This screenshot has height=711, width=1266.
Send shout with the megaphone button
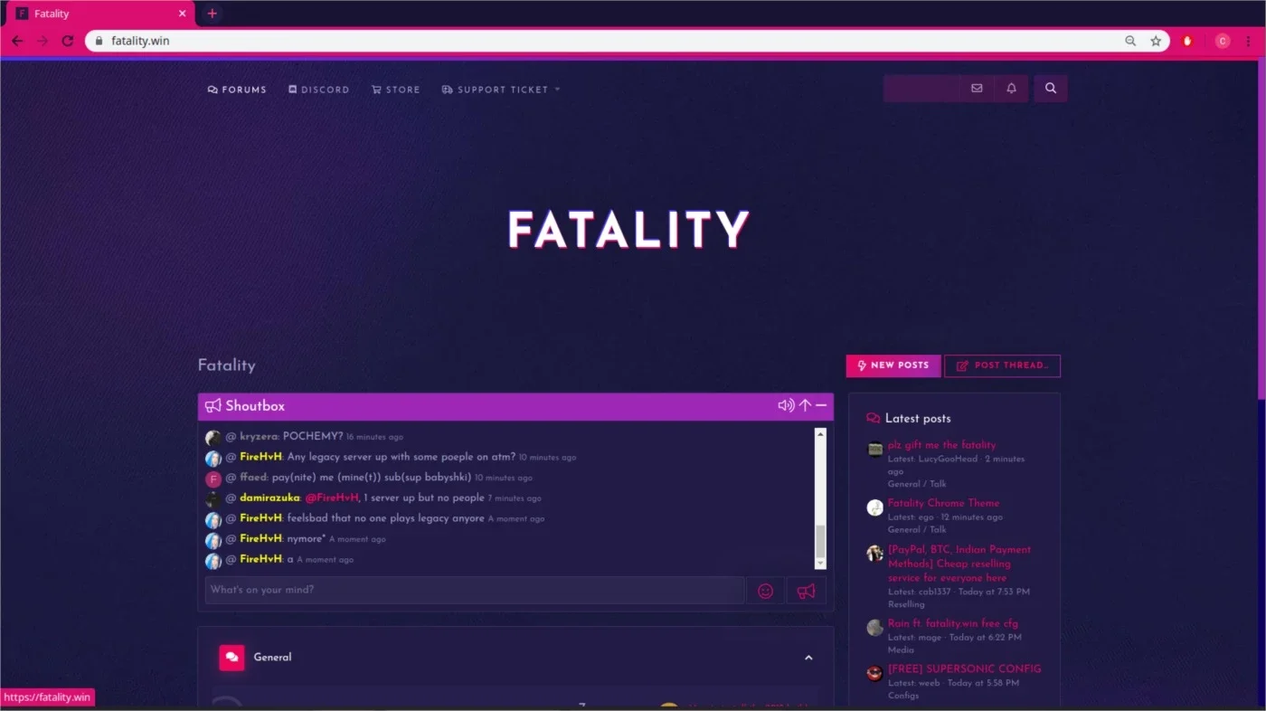pos(806,591)
